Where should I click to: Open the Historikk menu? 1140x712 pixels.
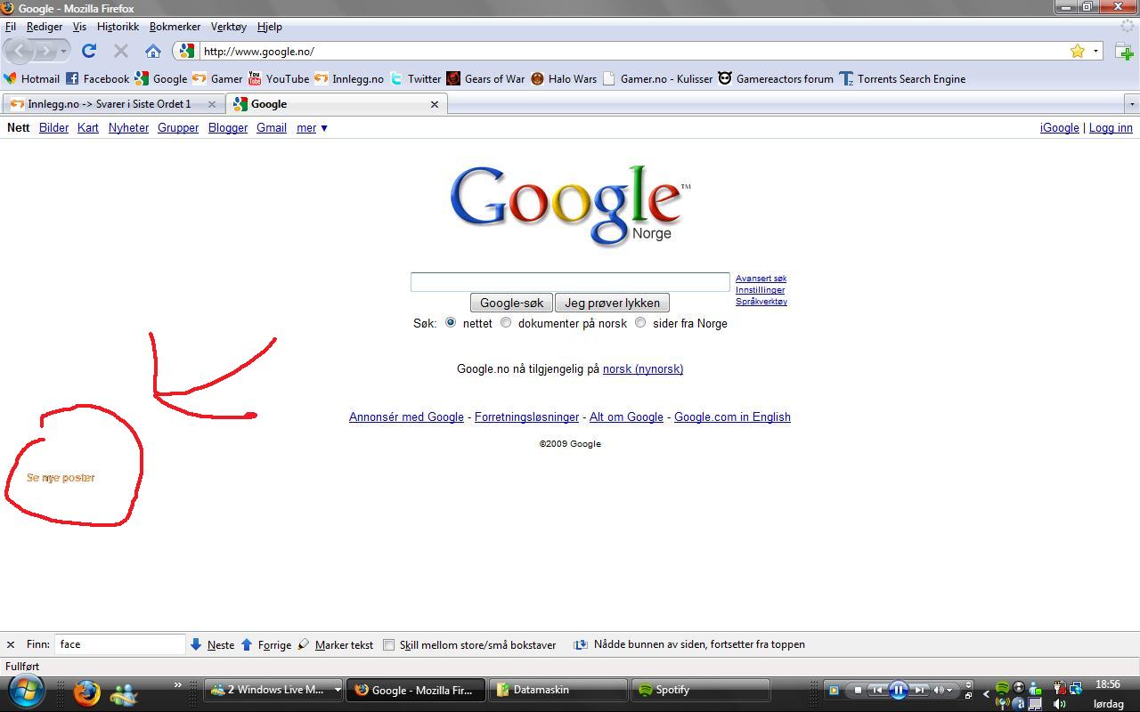coord(118,27)
